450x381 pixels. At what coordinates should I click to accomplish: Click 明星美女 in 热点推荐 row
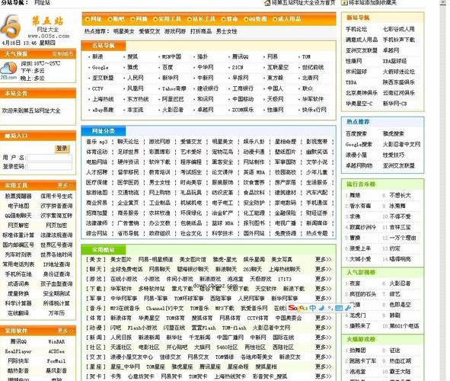click(x=123, y=31)
